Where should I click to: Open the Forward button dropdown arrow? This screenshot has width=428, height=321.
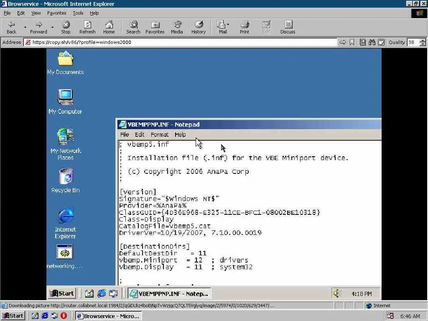[52, 27]
